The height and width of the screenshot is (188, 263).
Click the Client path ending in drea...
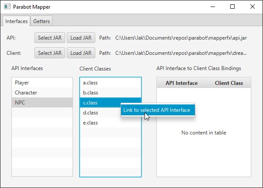click(x=181, y=53)
